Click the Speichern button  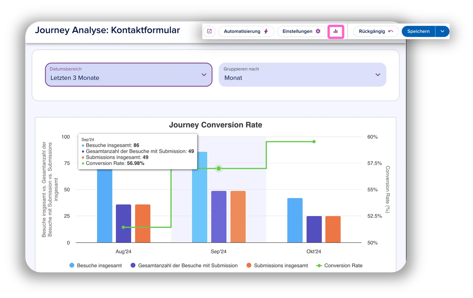pos(418,31)
